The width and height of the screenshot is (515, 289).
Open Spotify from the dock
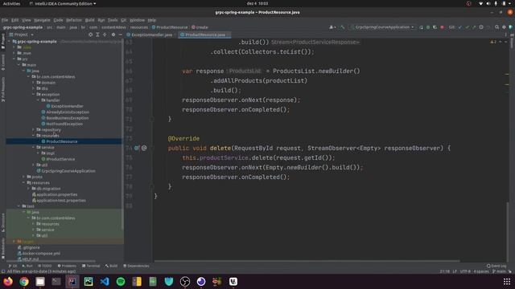pos(121,282)
